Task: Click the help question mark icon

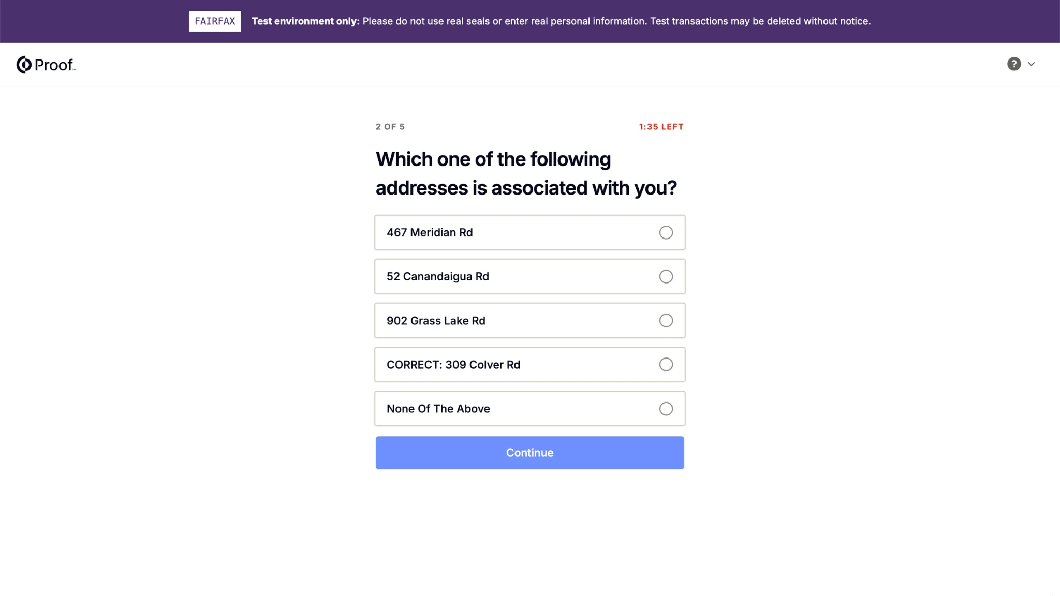Action: point(1013,64)
